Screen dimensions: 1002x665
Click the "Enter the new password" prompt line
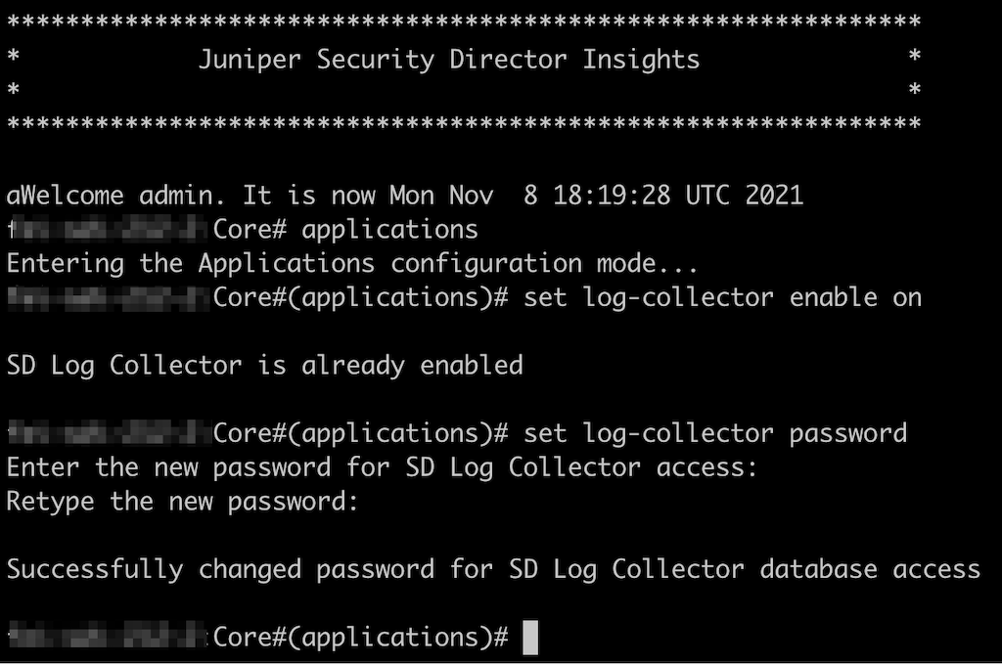coord(382,467)
